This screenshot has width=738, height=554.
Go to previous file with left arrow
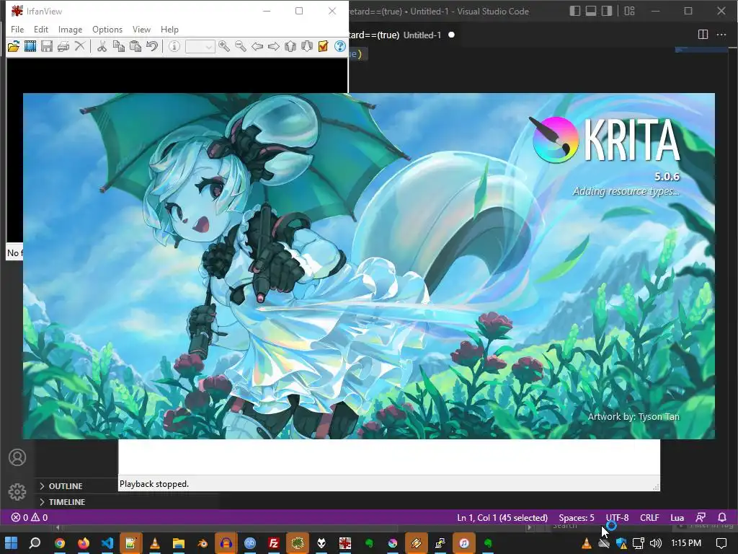(257, 46)
